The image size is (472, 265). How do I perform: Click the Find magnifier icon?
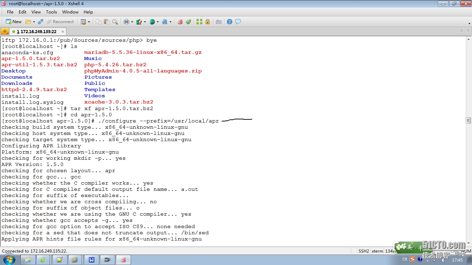coord(115,22)
